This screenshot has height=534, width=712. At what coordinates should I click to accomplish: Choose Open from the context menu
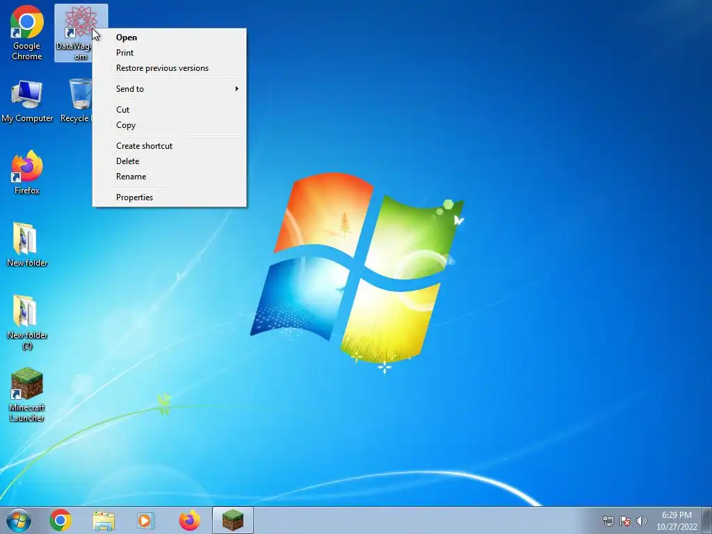click(170, 38)
